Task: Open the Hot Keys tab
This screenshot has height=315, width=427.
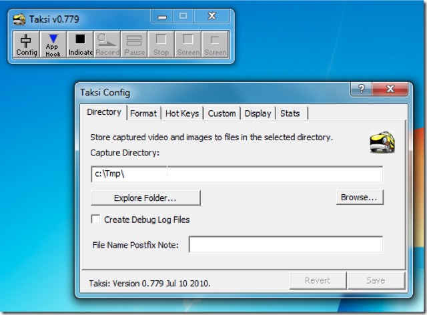Action: [182, 113]
